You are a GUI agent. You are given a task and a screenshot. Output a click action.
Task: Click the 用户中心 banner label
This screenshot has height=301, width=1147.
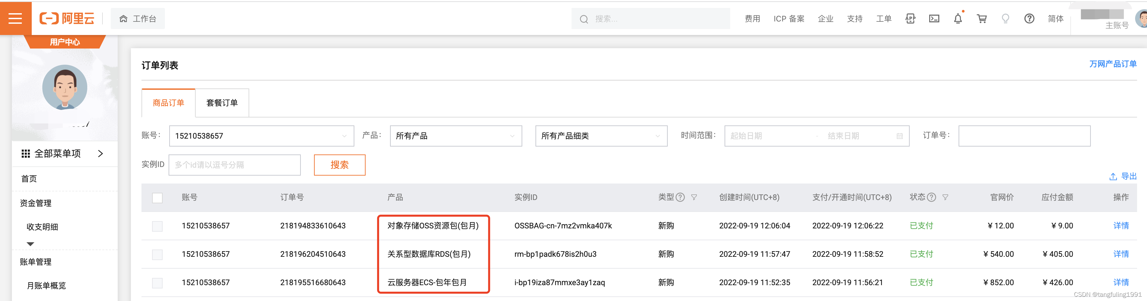click(64, 42)
